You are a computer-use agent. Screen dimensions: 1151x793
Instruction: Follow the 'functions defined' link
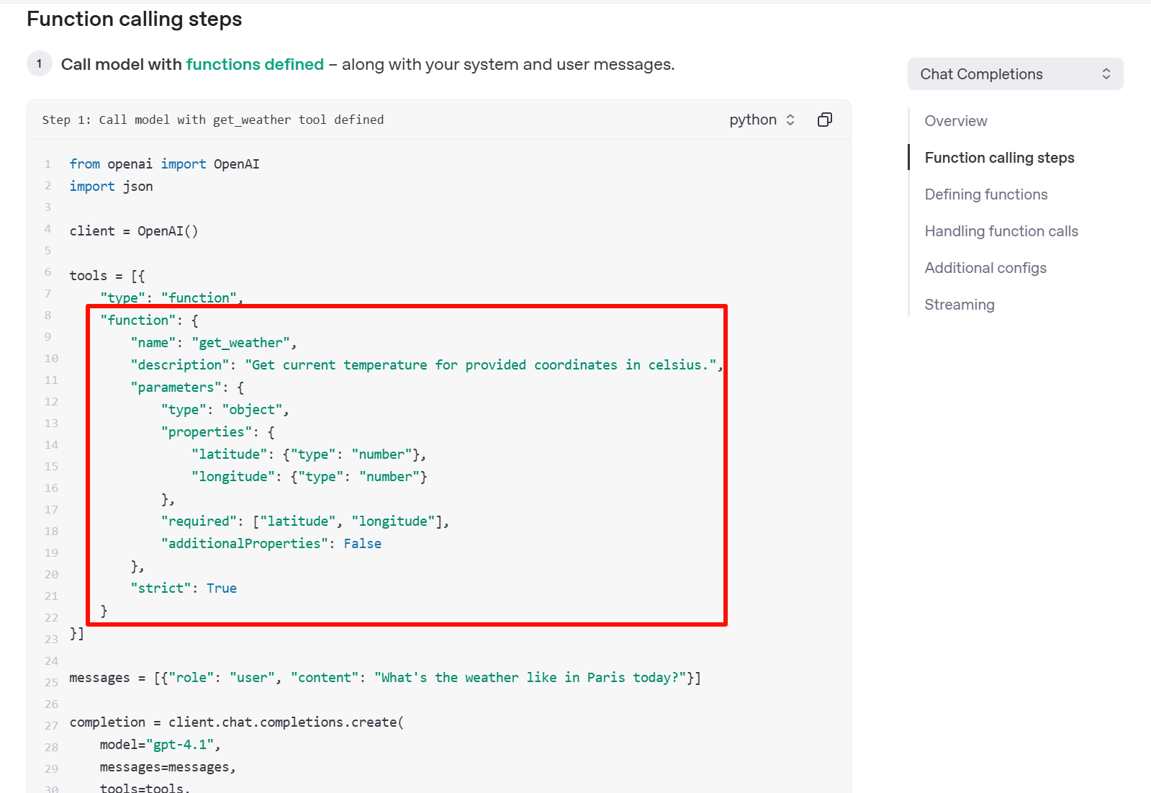pos(255,64)
